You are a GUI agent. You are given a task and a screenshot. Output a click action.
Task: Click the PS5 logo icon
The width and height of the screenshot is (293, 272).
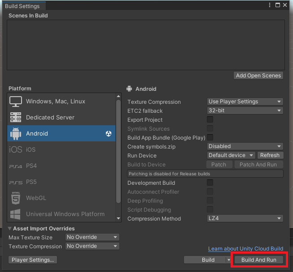16,183
